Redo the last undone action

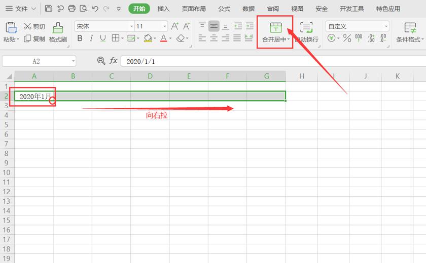106,9
